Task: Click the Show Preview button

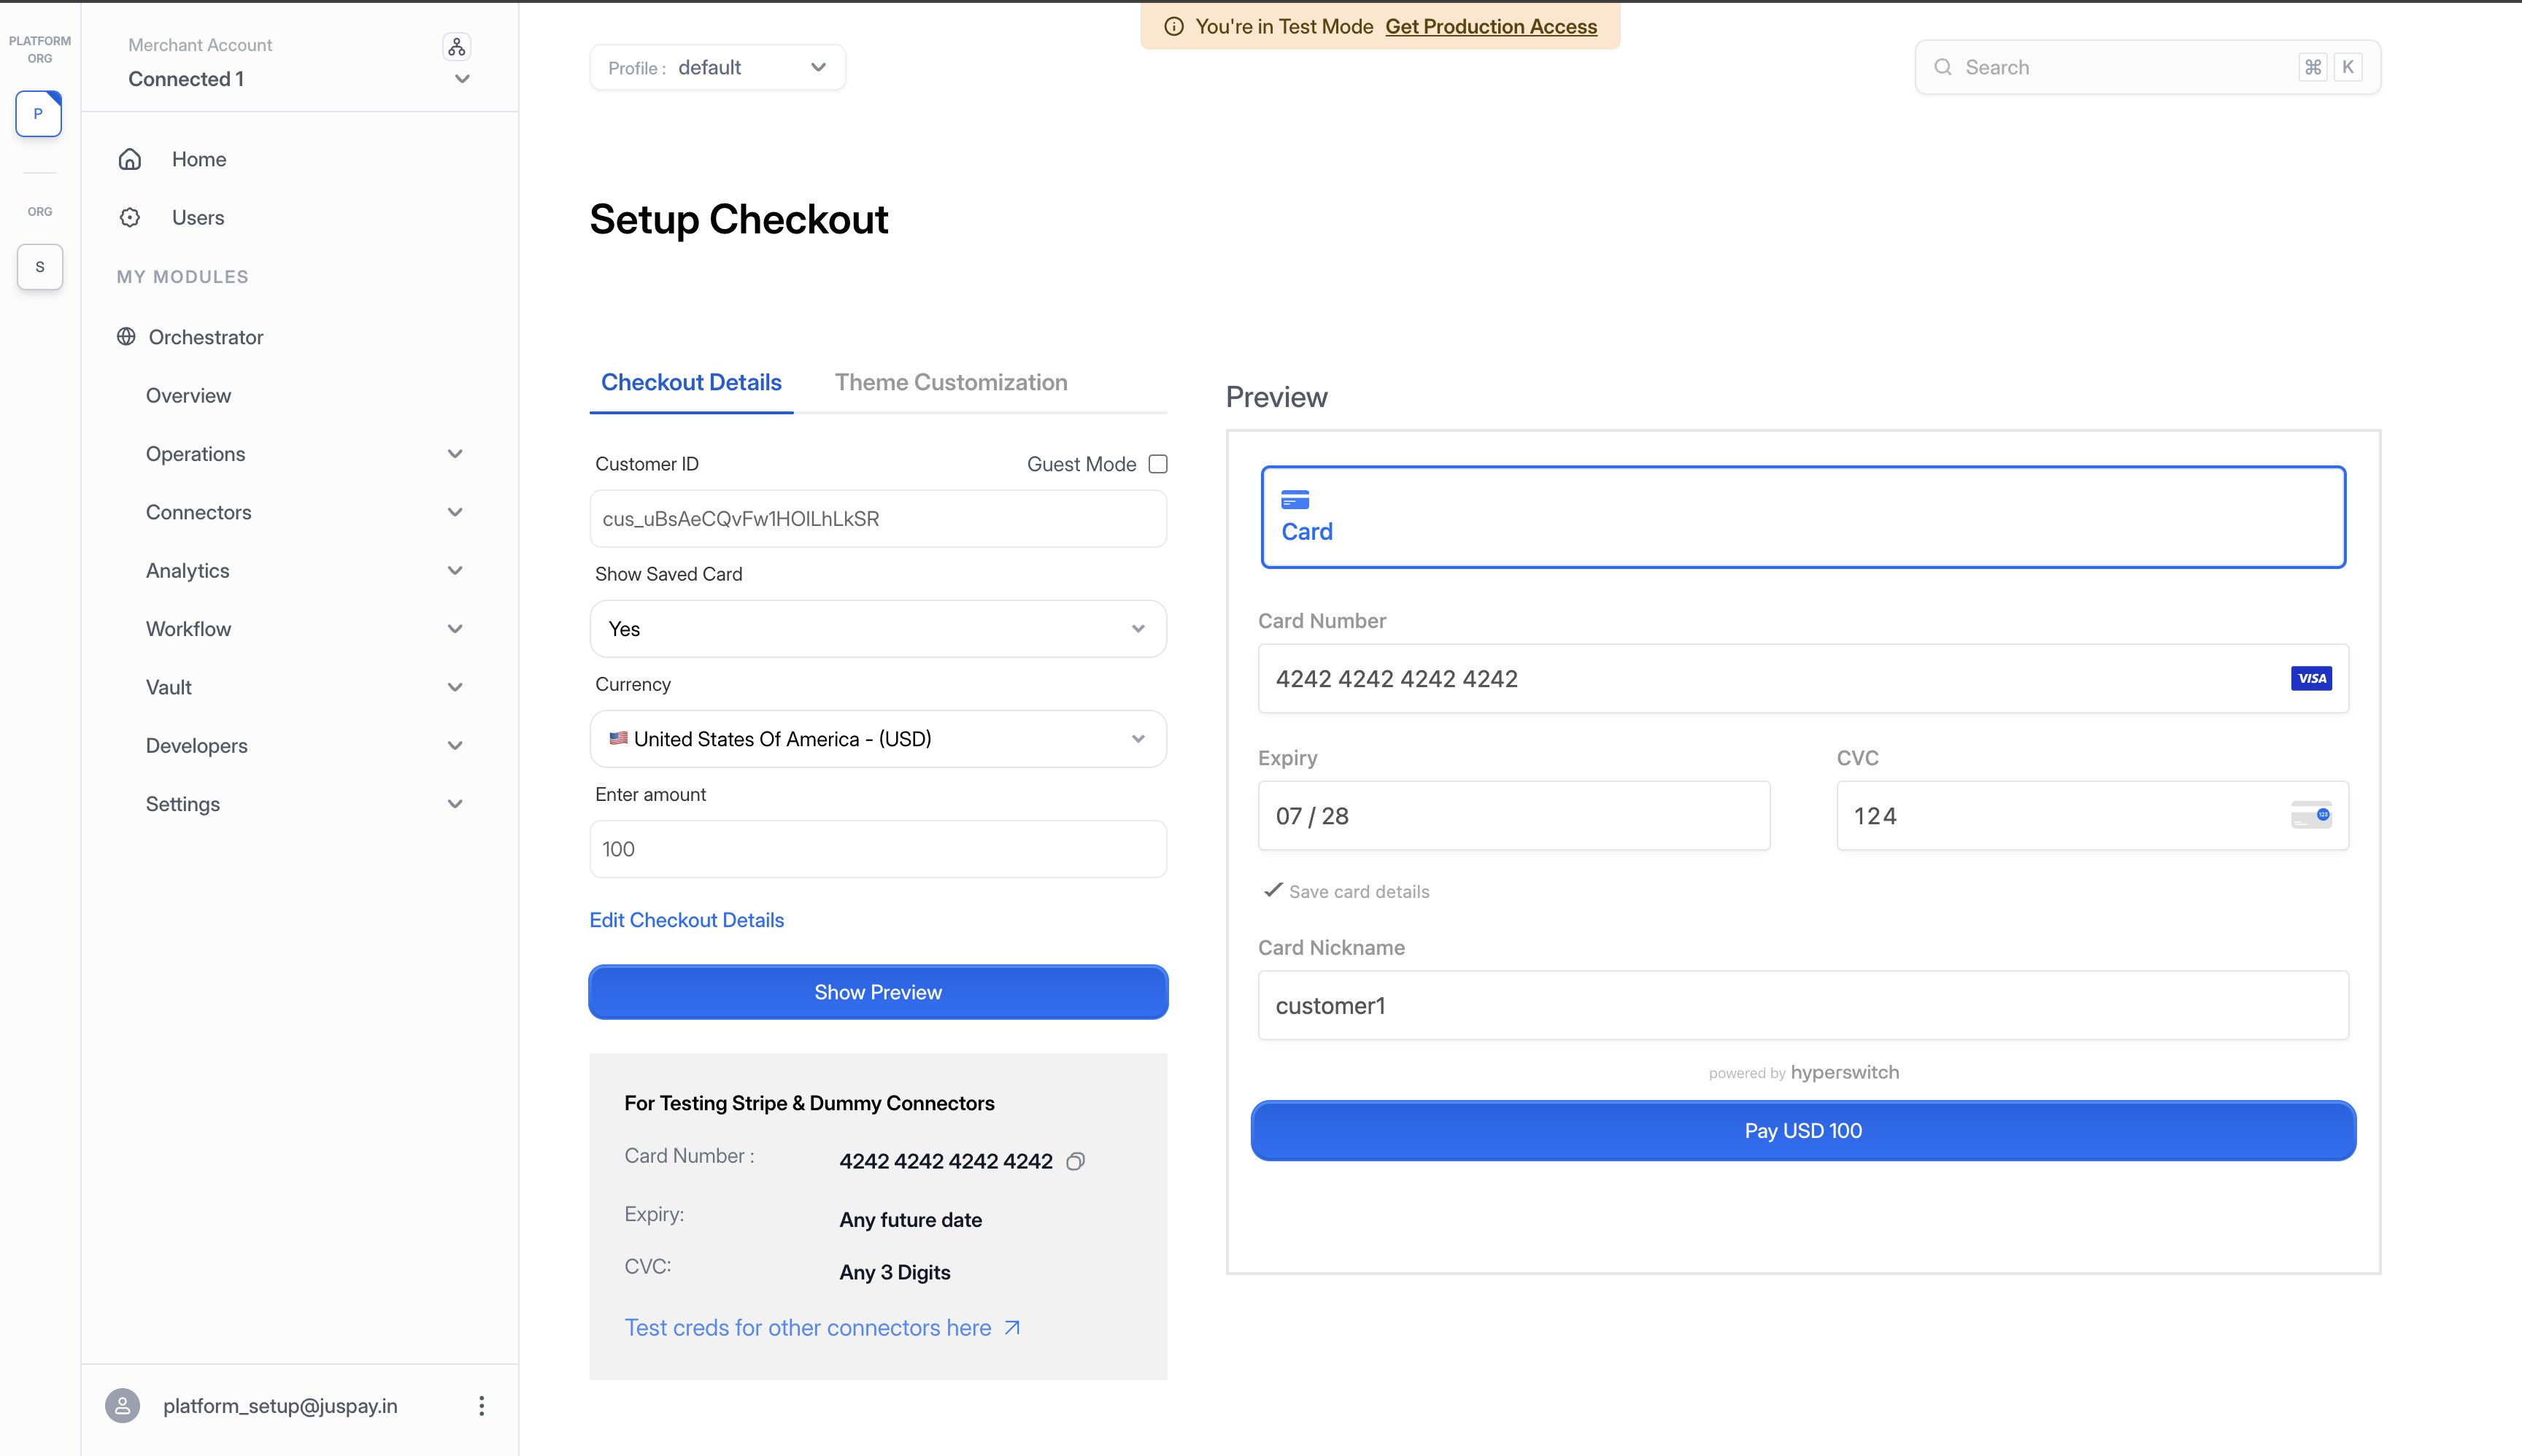Action: 877,992
